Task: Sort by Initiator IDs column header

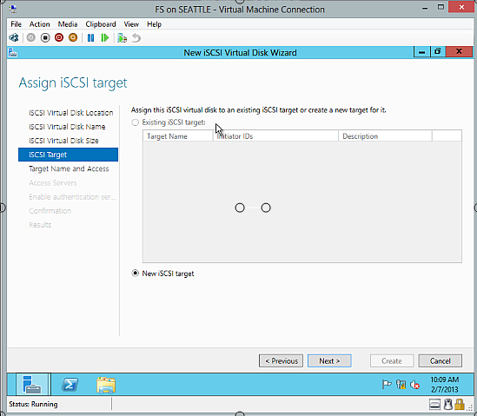Action: click(x=275, y=136)
